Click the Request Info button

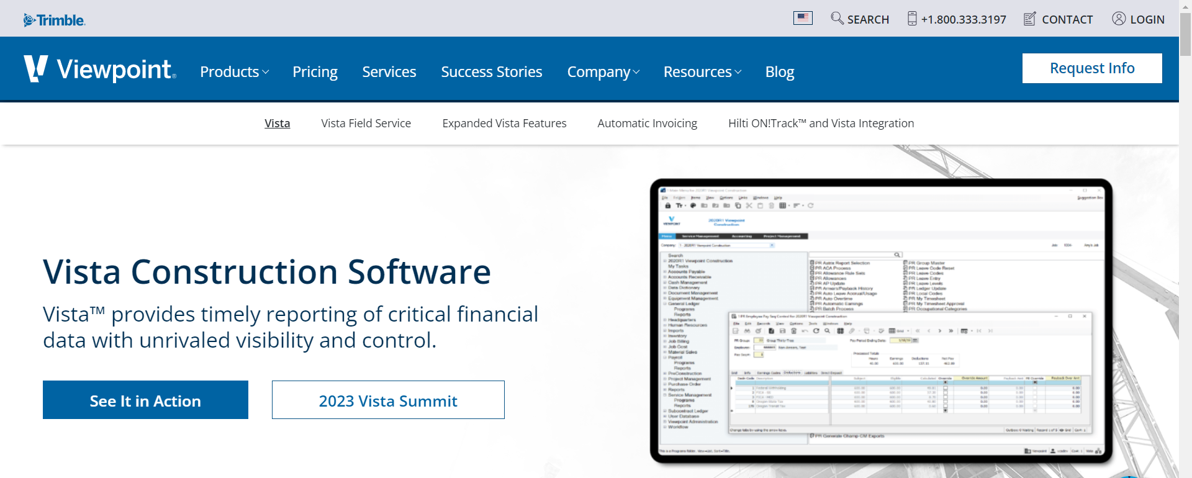coord(1092,68)
